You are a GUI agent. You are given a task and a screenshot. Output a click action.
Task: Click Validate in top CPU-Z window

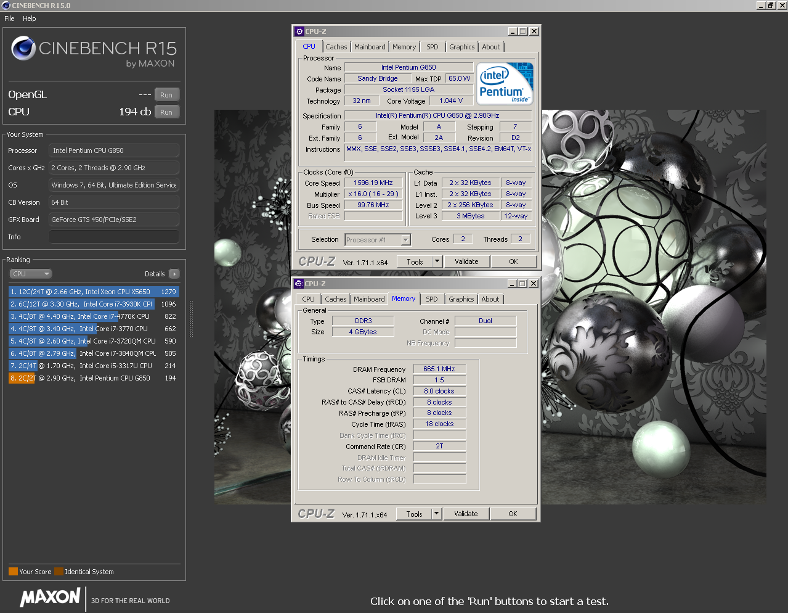[x=466, y=261]
